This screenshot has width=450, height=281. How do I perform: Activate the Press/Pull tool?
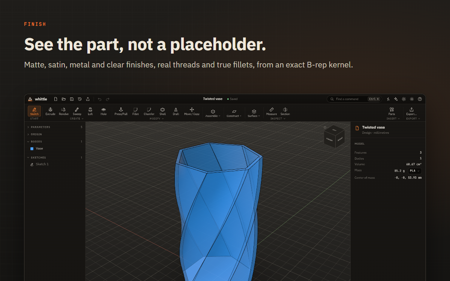click(121, 111)
